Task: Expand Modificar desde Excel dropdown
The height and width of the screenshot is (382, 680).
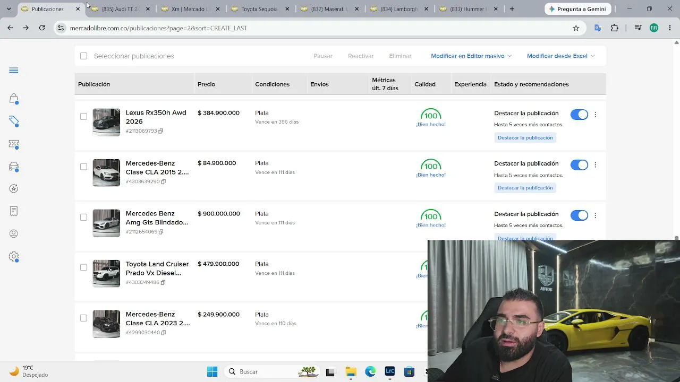Action: click(561, 56)
